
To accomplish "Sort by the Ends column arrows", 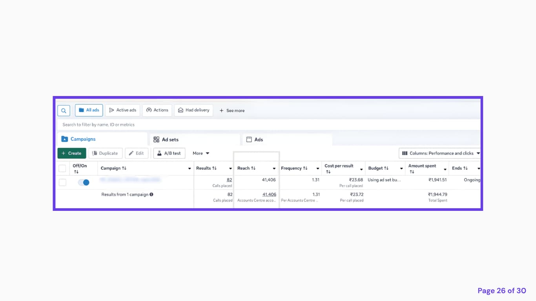I will 465,168.
